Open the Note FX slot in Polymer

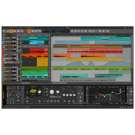click(80, 87)
